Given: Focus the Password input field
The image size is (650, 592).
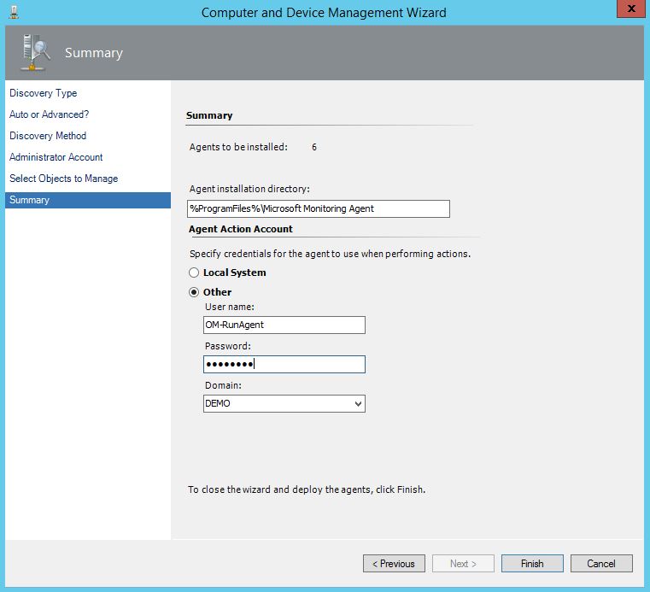Looking at the screenshot, I should click(284, 365).
